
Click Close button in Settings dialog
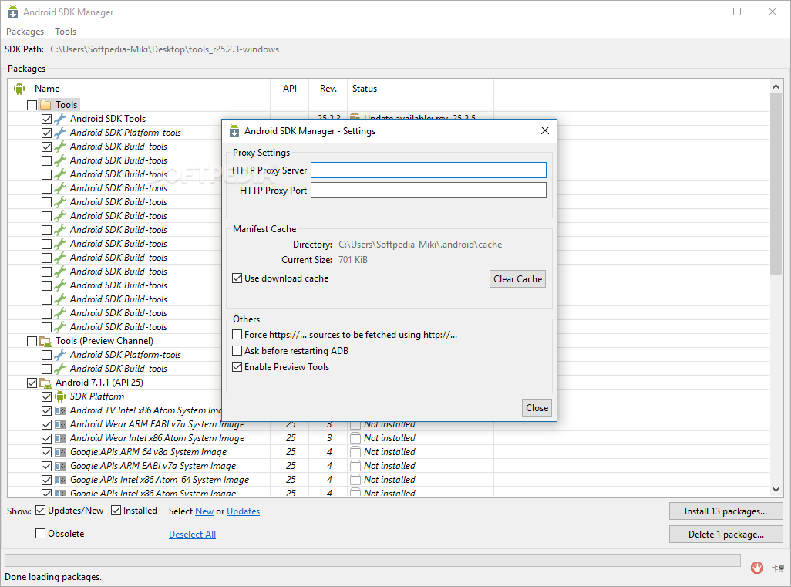point(537,408)
